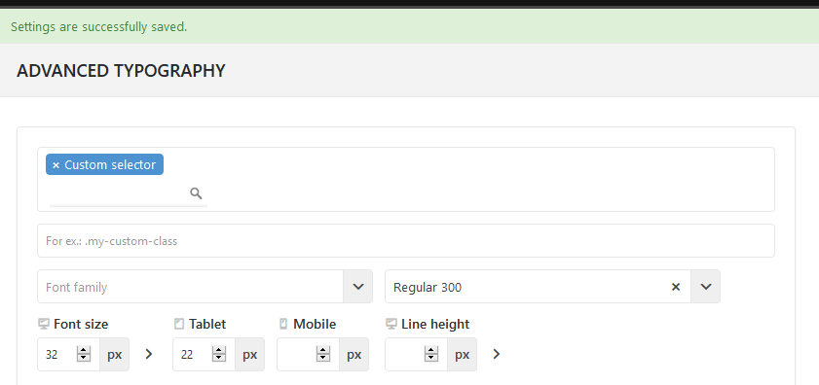Click the search magnifier icon
Image resolution: width=819 pixels, height=385 pixels.
pos(196,193)
